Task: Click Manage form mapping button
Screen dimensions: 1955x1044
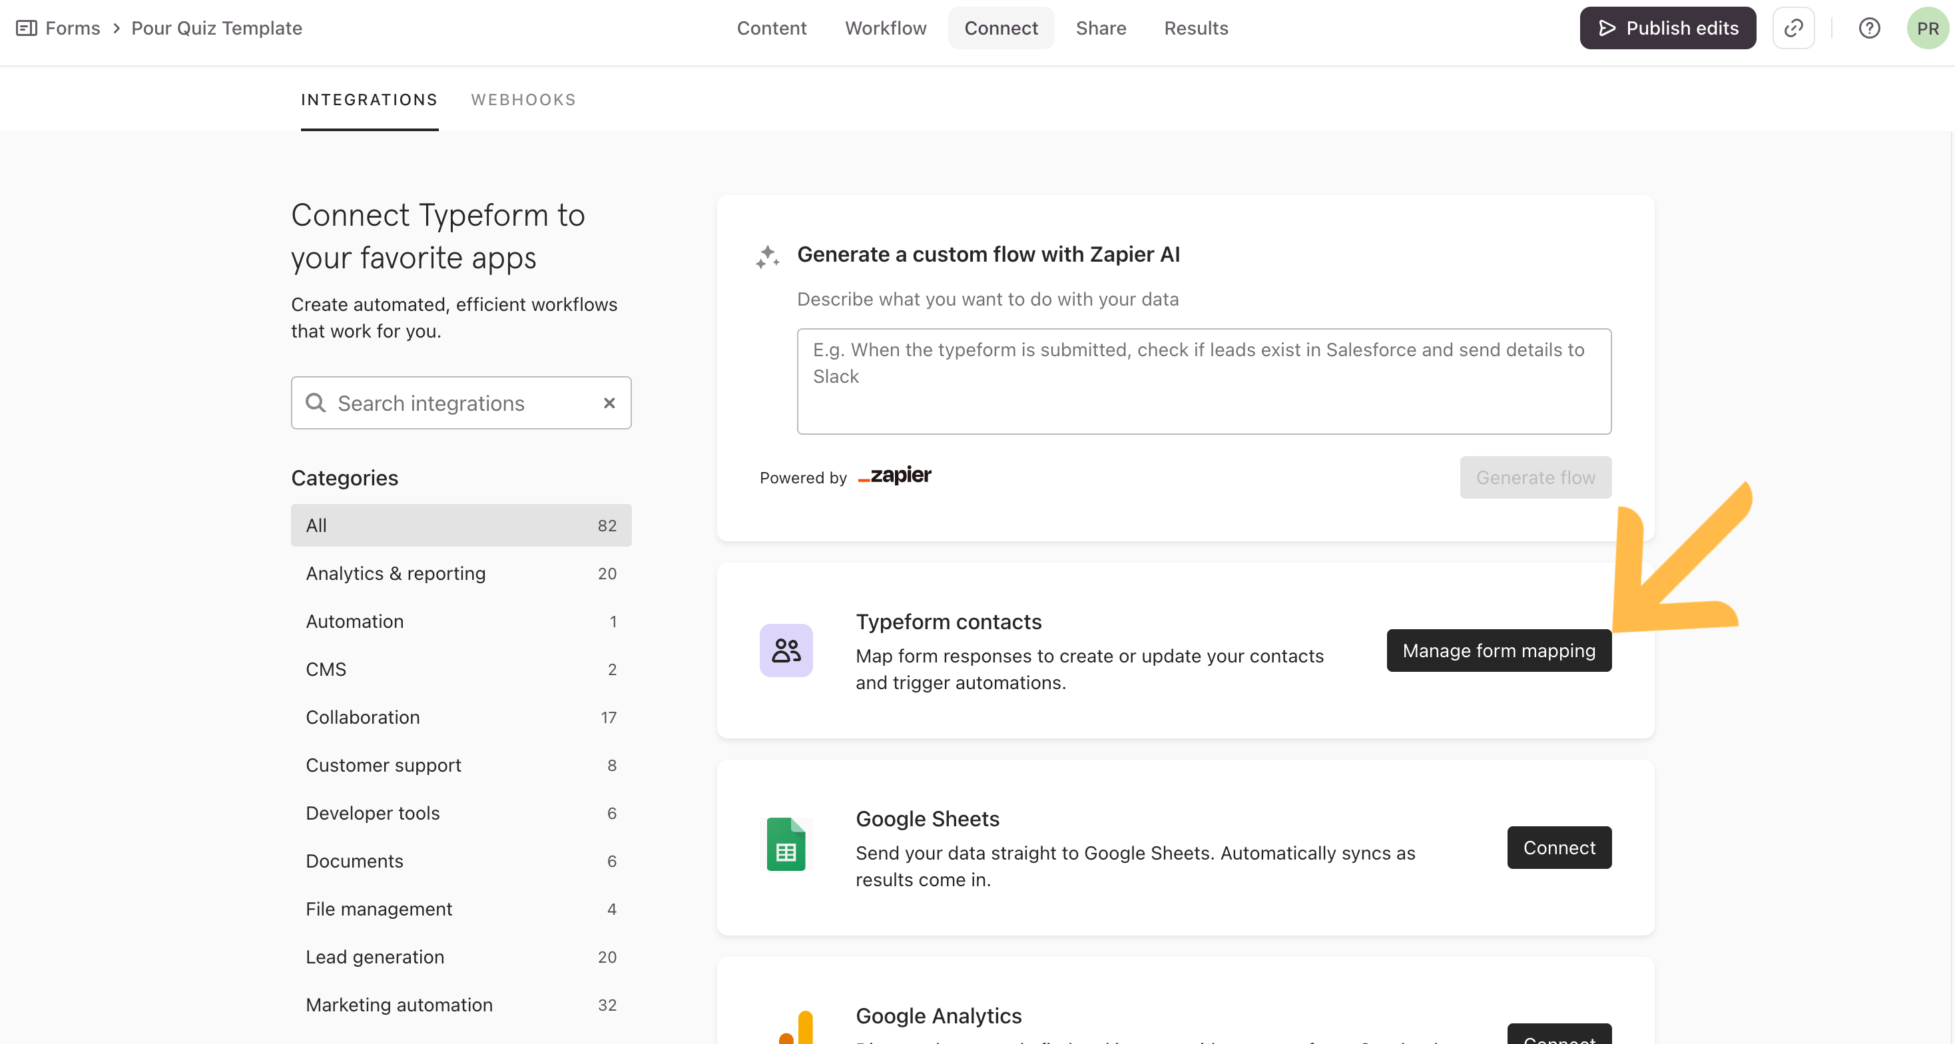Action: point(1498,651)
